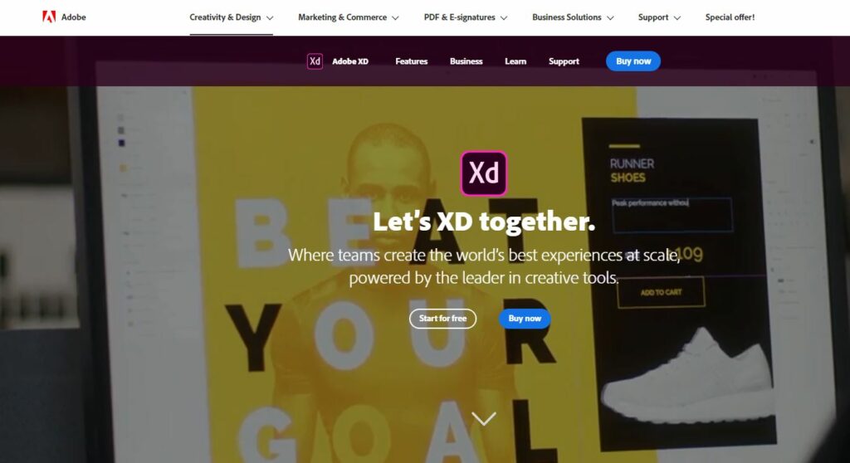Click the Adobe wordmark text
The height and width of the screenshot is (463, 850).
click(x=74, y=17)
